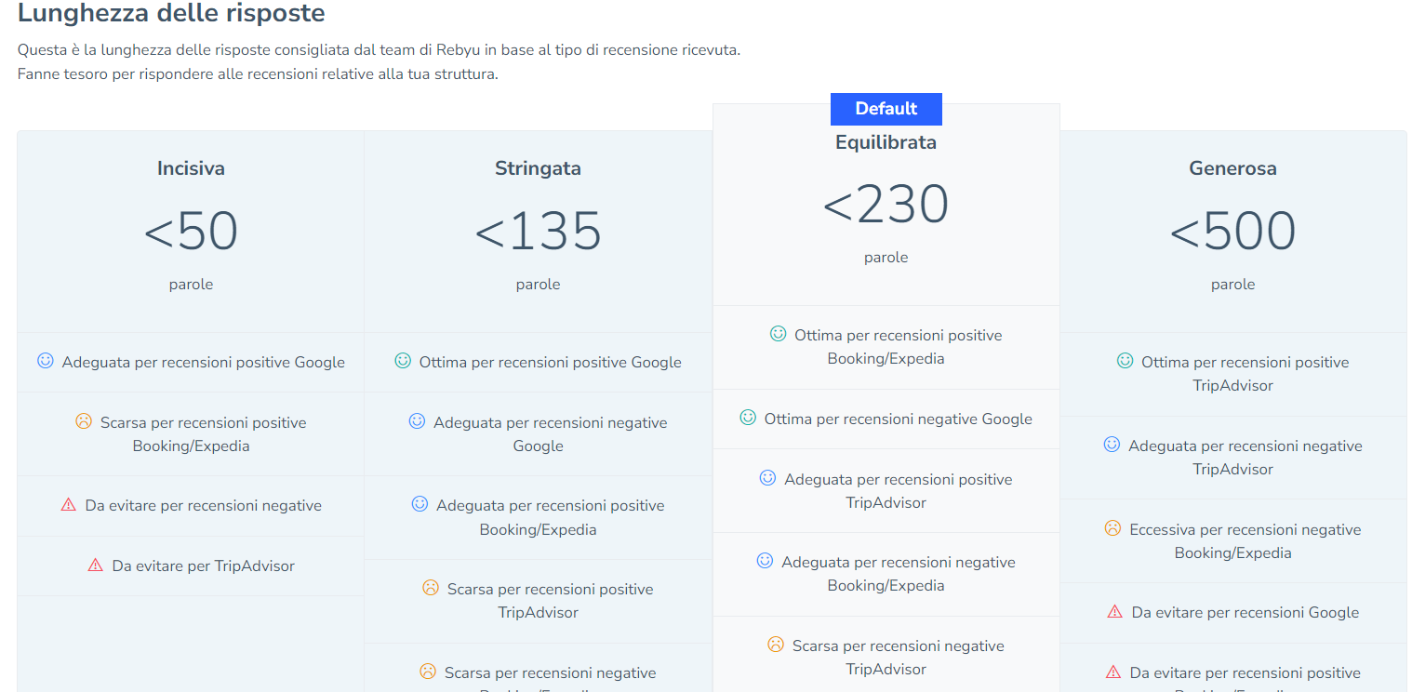Click green smiley beside 'Ottima per recensioni negative Google'

pos(748,418)
